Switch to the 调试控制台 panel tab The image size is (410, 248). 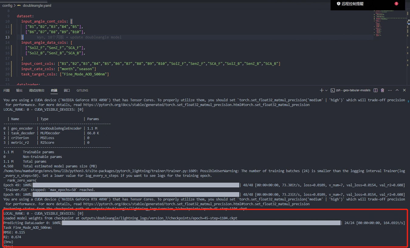[37, 90]
